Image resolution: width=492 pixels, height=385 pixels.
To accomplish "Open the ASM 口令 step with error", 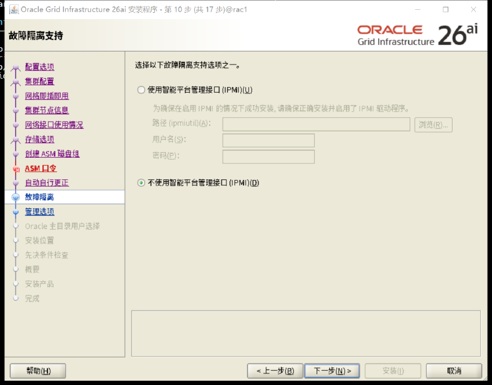I will 41,168.
